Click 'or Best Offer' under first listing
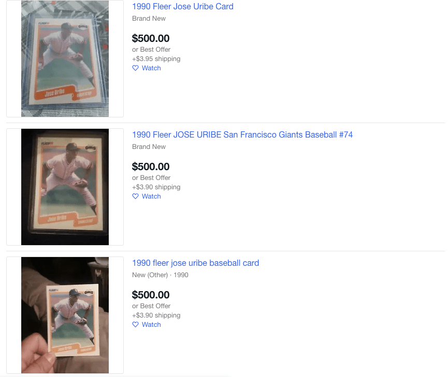Viewport: 448px width, 377px height. pos(151,49)
